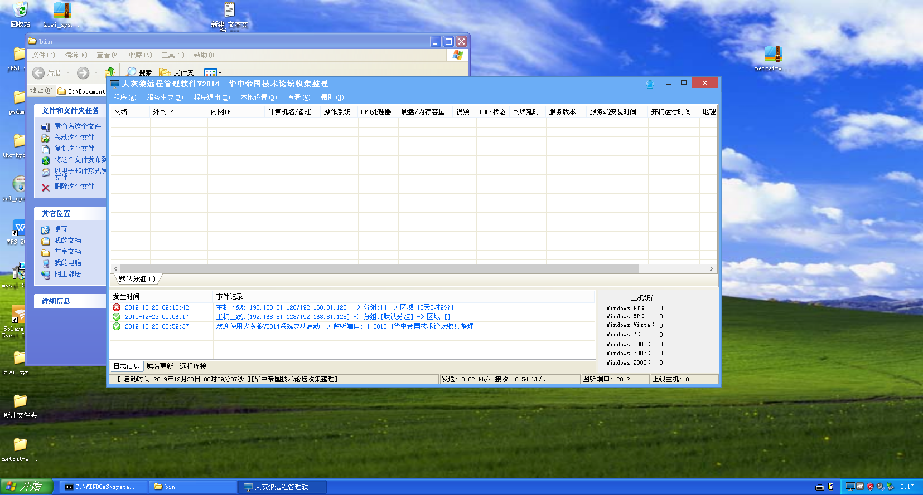
Task: Open the 程序 menu in 大灰狼 window
Action: pyautogui.click(x=125, y=97)
